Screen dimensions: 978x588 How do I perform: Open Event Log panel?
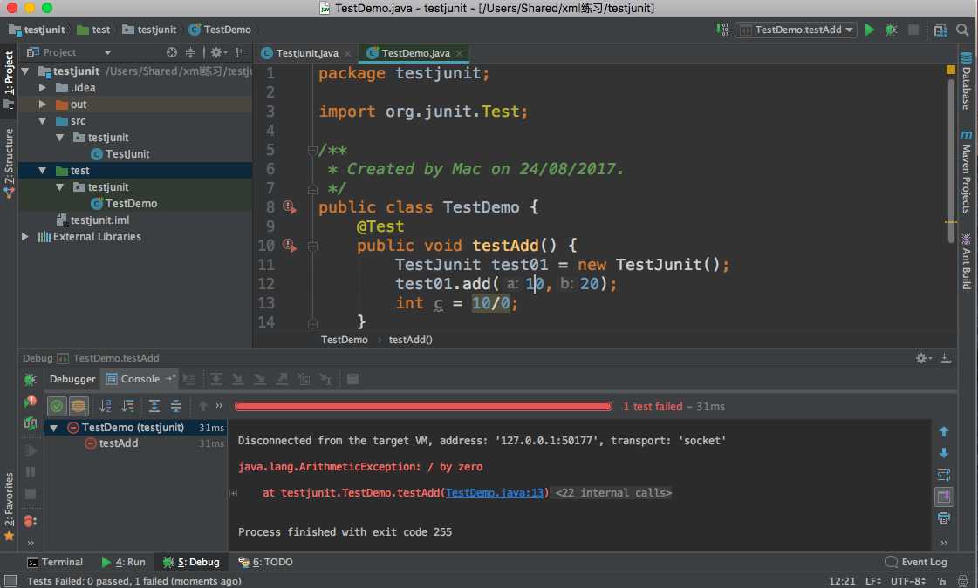tap(917, 562)
